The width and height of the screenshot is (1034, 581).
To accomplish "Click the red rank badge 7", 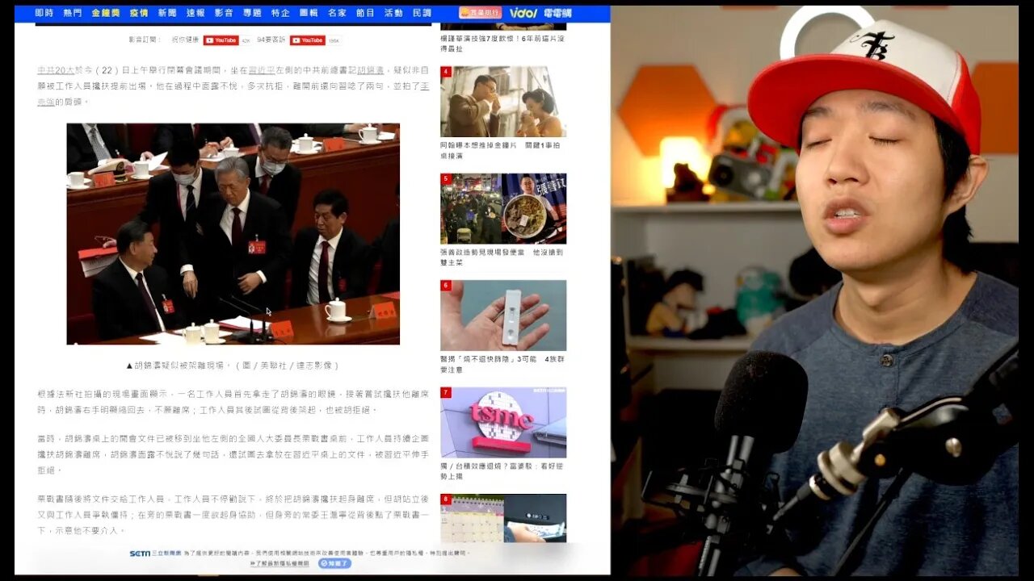I will tap(445, 392).
